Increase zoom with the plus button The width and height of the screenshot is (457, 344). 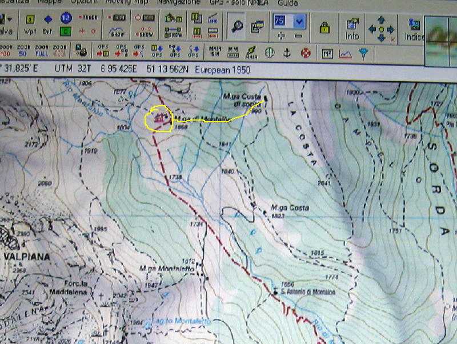pyautogui.click(x=280, y=35)
